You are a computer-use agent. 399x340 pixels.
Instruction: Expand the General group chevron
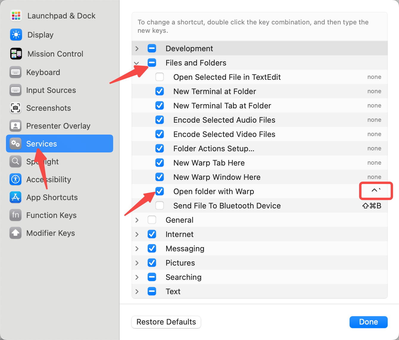137,220
